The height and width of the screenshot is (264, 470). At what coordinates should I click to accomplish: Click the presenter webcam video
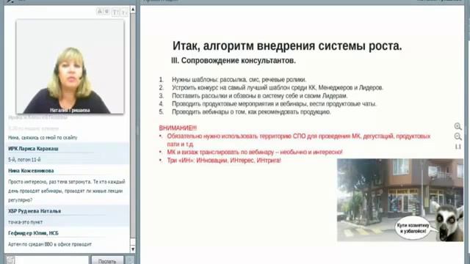pos(70,67)
